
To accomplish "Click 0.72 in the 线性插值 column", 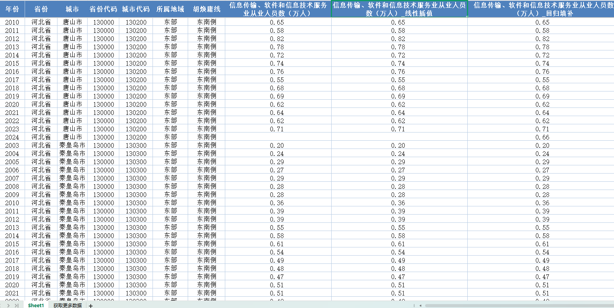I will [398, 55].
